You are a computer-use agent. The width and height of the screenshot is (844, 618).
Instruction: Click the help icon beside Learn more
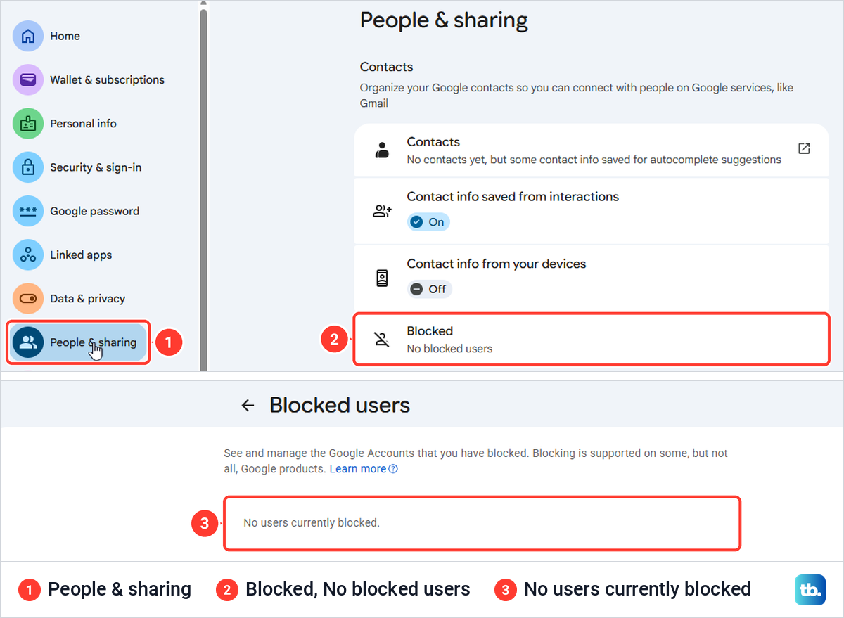[x=393, y=469]
